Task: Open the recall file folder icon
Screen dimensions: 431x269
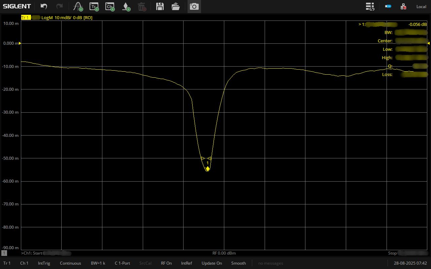Action: pyautogui.click(x=175, y=6)
